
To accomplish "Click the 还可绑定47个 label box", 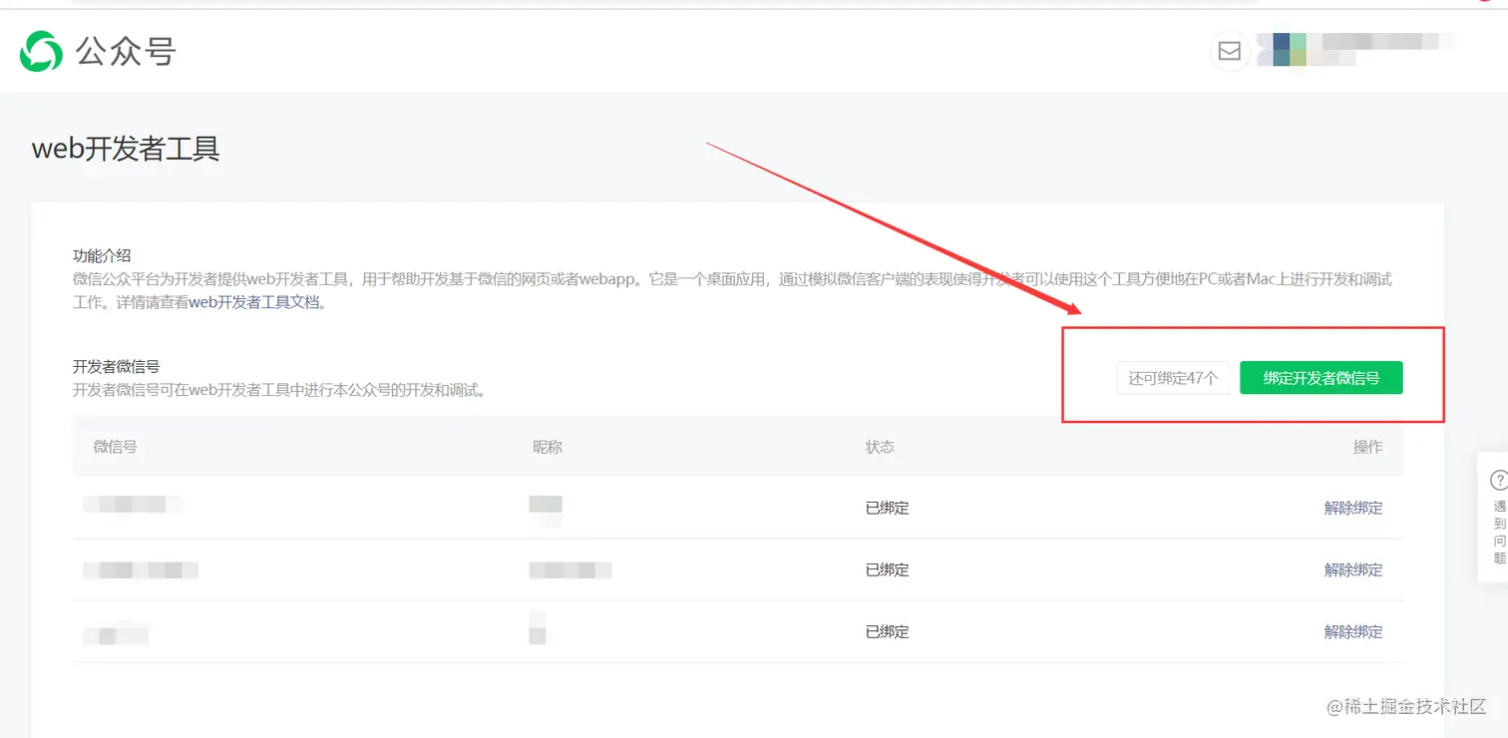I will [1173, 378].
